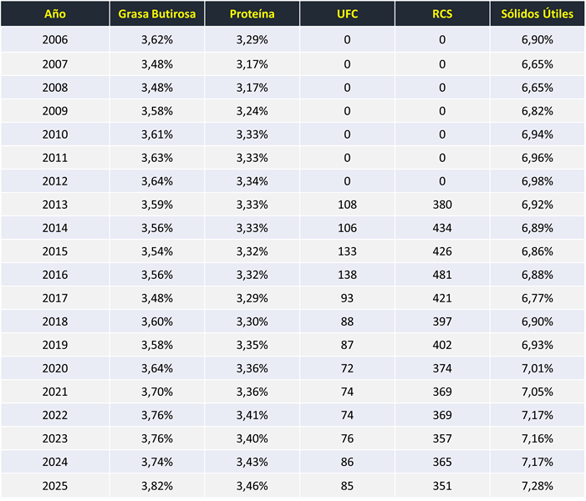Click Sólidos Útiles value 7,28%
This screenshot has width=586, height=501.
pyautogui.click(x=537, y=485)
